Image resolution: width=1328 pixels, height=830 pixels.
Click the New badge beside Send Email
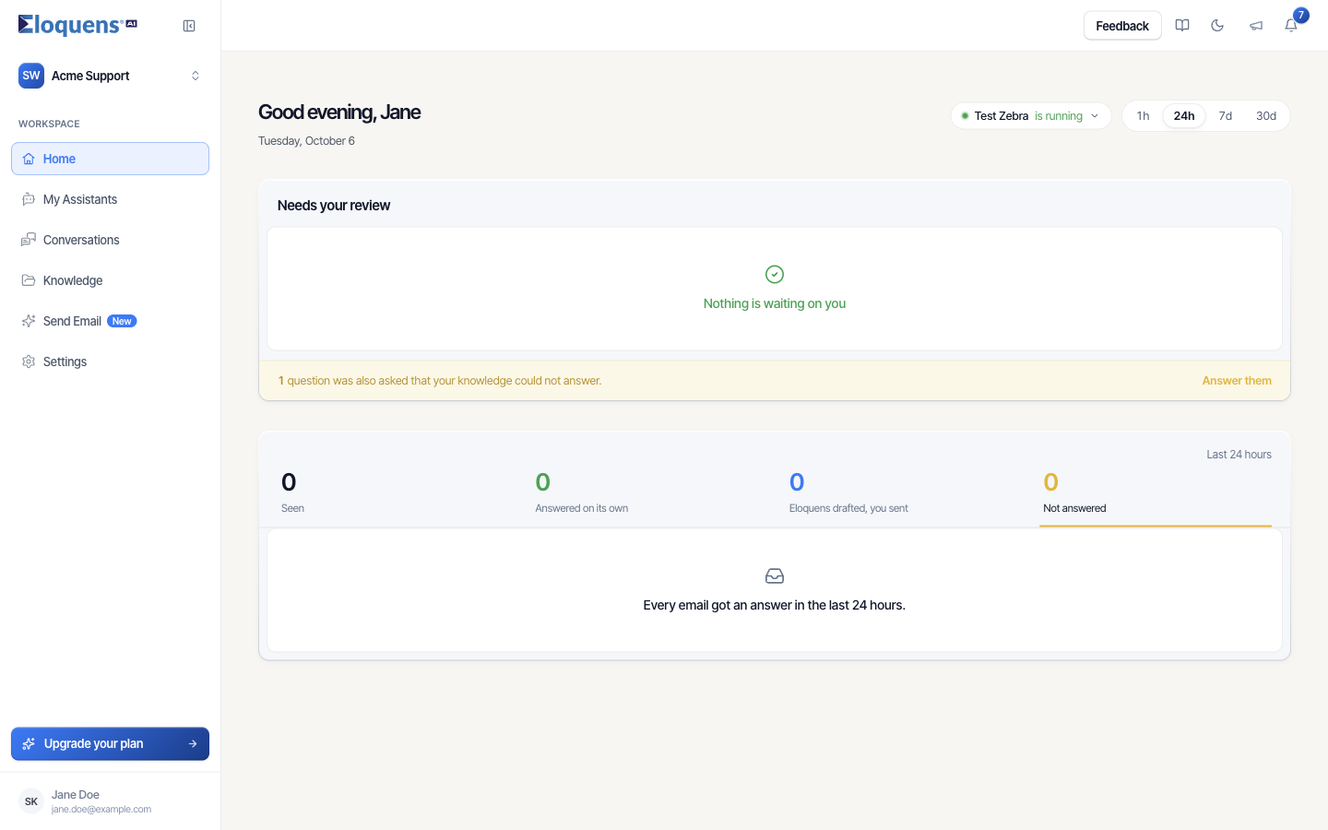pyautogui.click(x=122, y=321)
